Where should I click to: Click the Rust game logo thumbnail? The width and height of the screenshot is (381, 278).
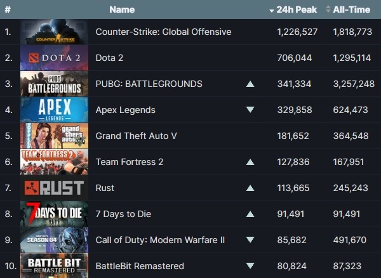pyautogui.click(x=53, y=188)
